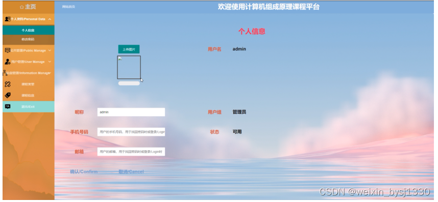This screenshot has width=438, height=202.
Task: Focus the 手机号码 phone number field
Action: pos(131,132)
